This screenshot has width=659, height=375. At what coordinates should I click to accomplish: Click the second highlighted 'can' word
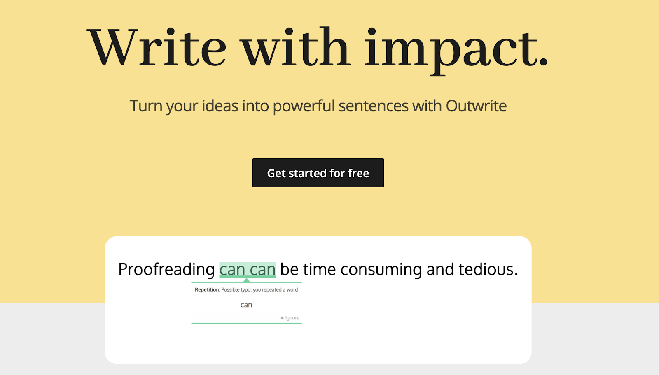263,270
